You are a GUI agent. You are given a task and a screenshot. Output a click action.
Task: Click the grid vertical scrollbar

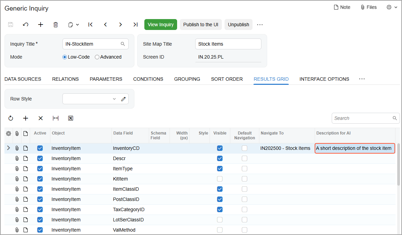tap(398, 164)
